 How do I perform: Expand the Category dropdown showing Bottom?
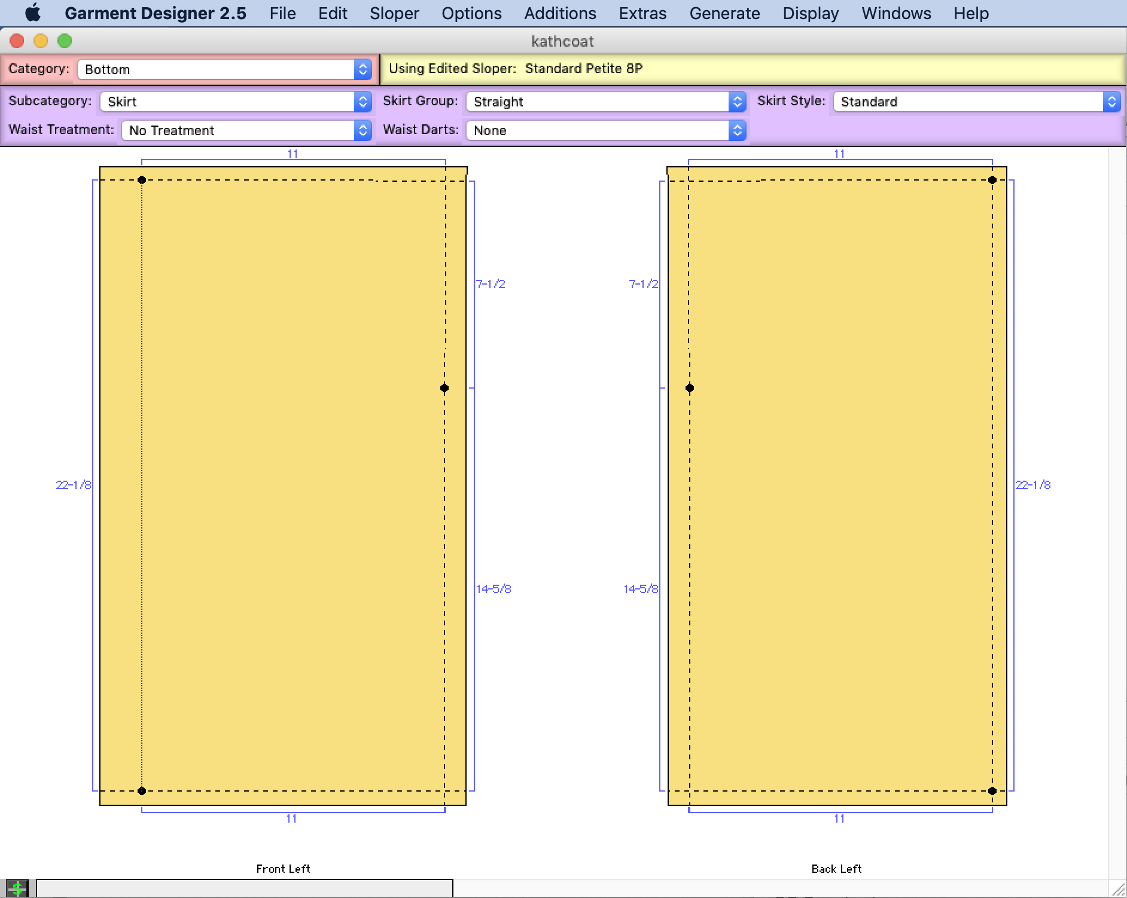coord(224,69)
